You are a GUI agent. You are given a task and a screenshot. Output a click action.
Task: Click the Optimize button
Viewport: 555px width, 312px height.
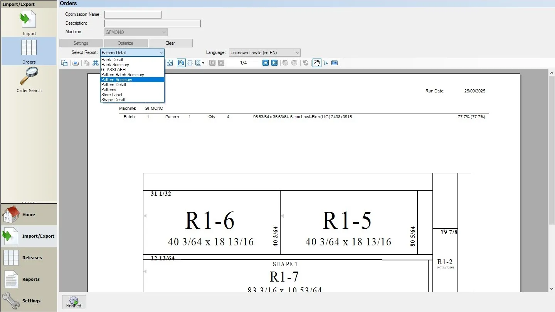coord(126,43)
